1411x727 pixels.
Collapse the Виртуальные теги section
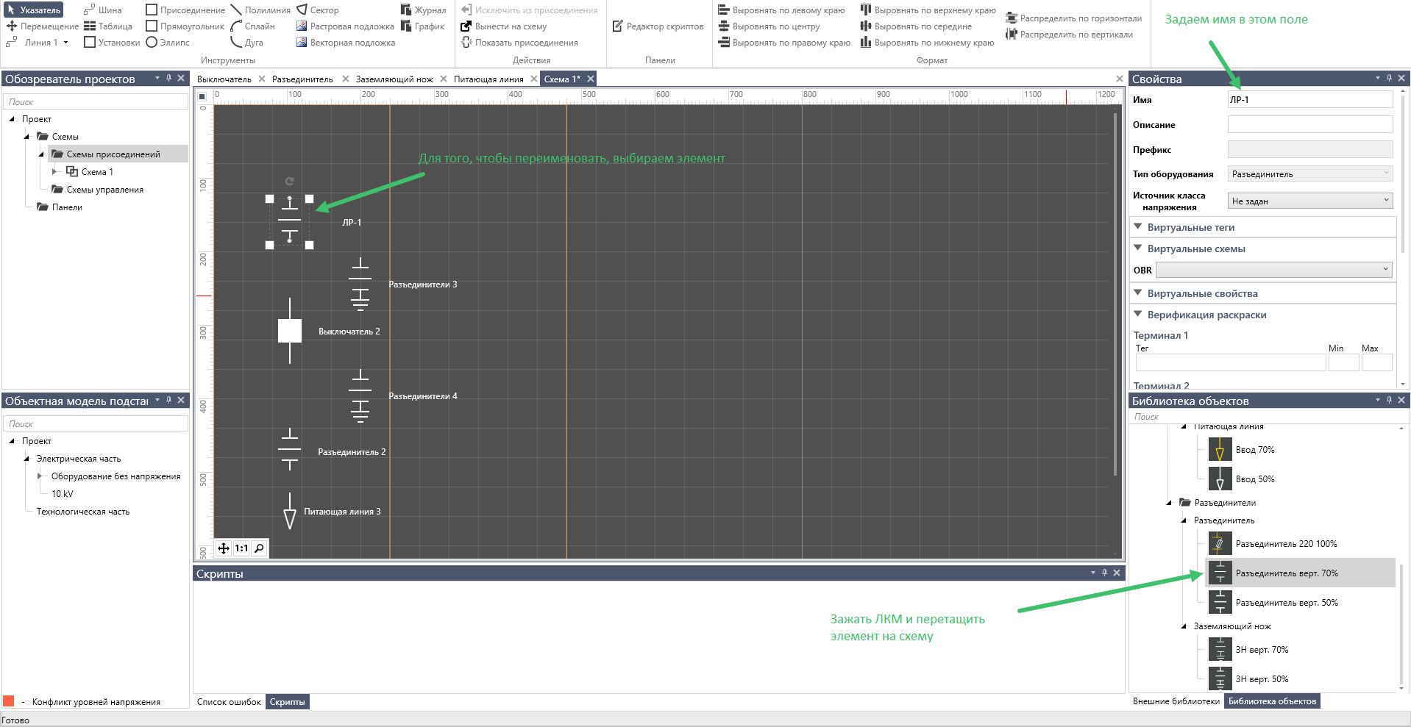tap(1138, 226)
